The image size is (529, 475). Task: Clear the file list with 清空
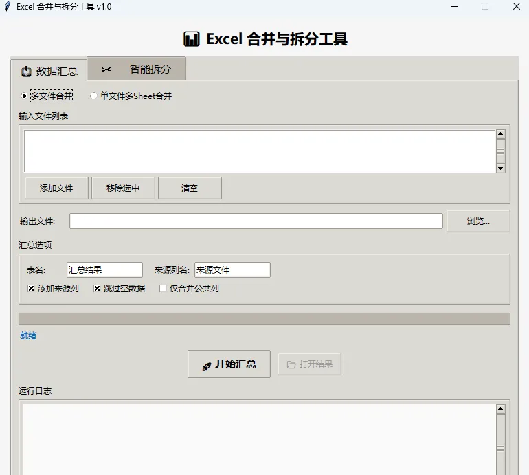(x=190, y=188)
